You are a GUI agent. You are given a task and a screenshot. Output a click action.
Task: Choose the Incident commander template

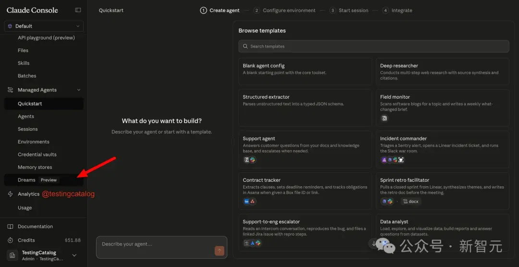coord(442,150)
